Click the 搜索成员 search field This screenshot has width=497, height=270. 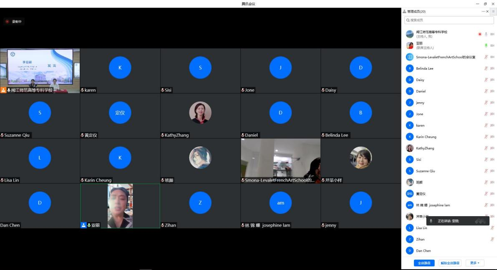point(443,20)
